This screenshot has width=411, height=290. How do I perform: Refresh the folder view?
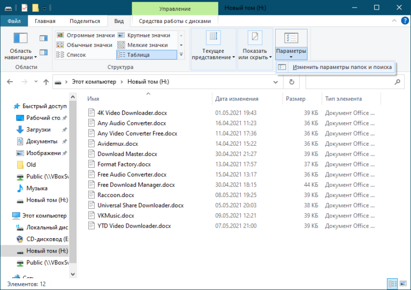coord(292,82)
